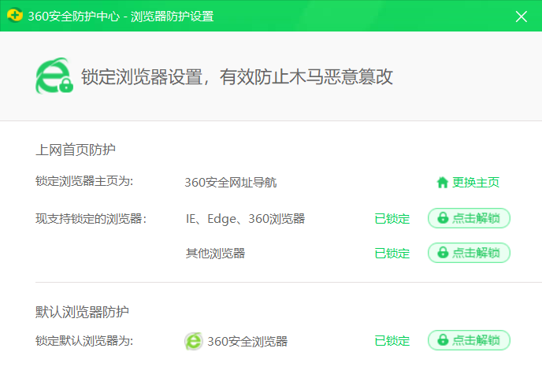Click 已锁定 status next to IE、Edge、360浏览器
The image size is (542, 389).
point(392,219)
